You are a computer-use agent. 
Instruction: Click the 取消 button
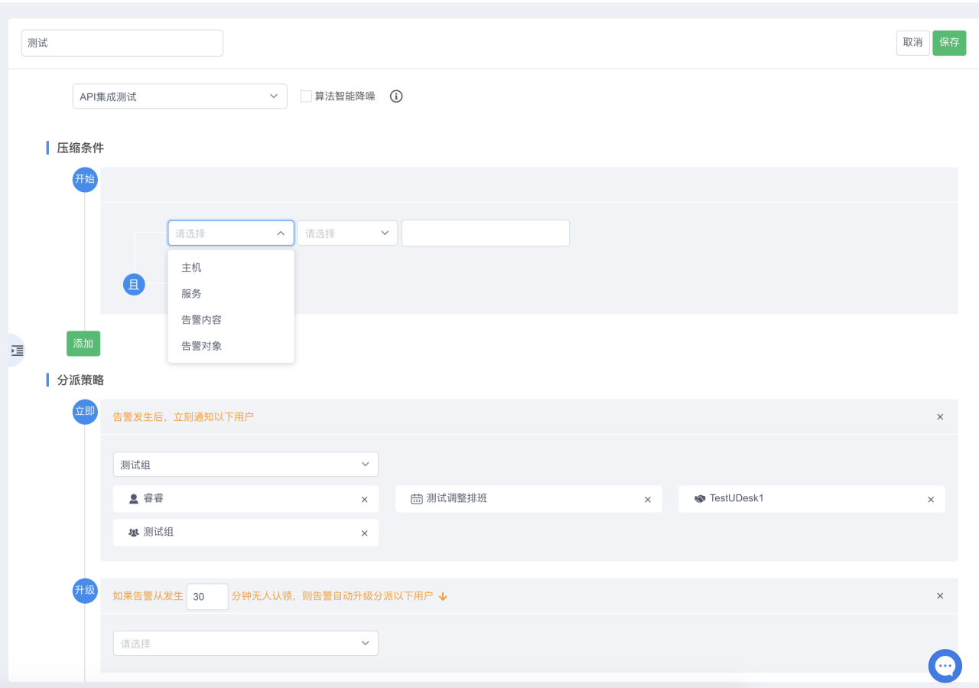point(912,43)
